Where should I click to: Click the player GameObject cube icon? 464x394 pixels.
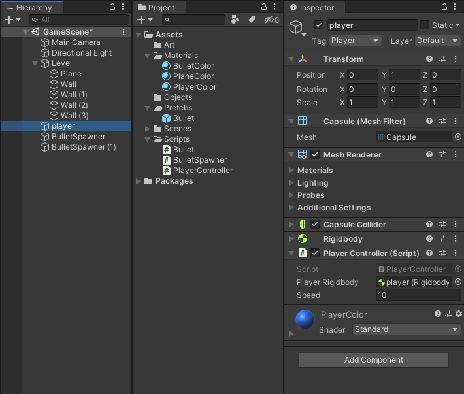point(295,27)
